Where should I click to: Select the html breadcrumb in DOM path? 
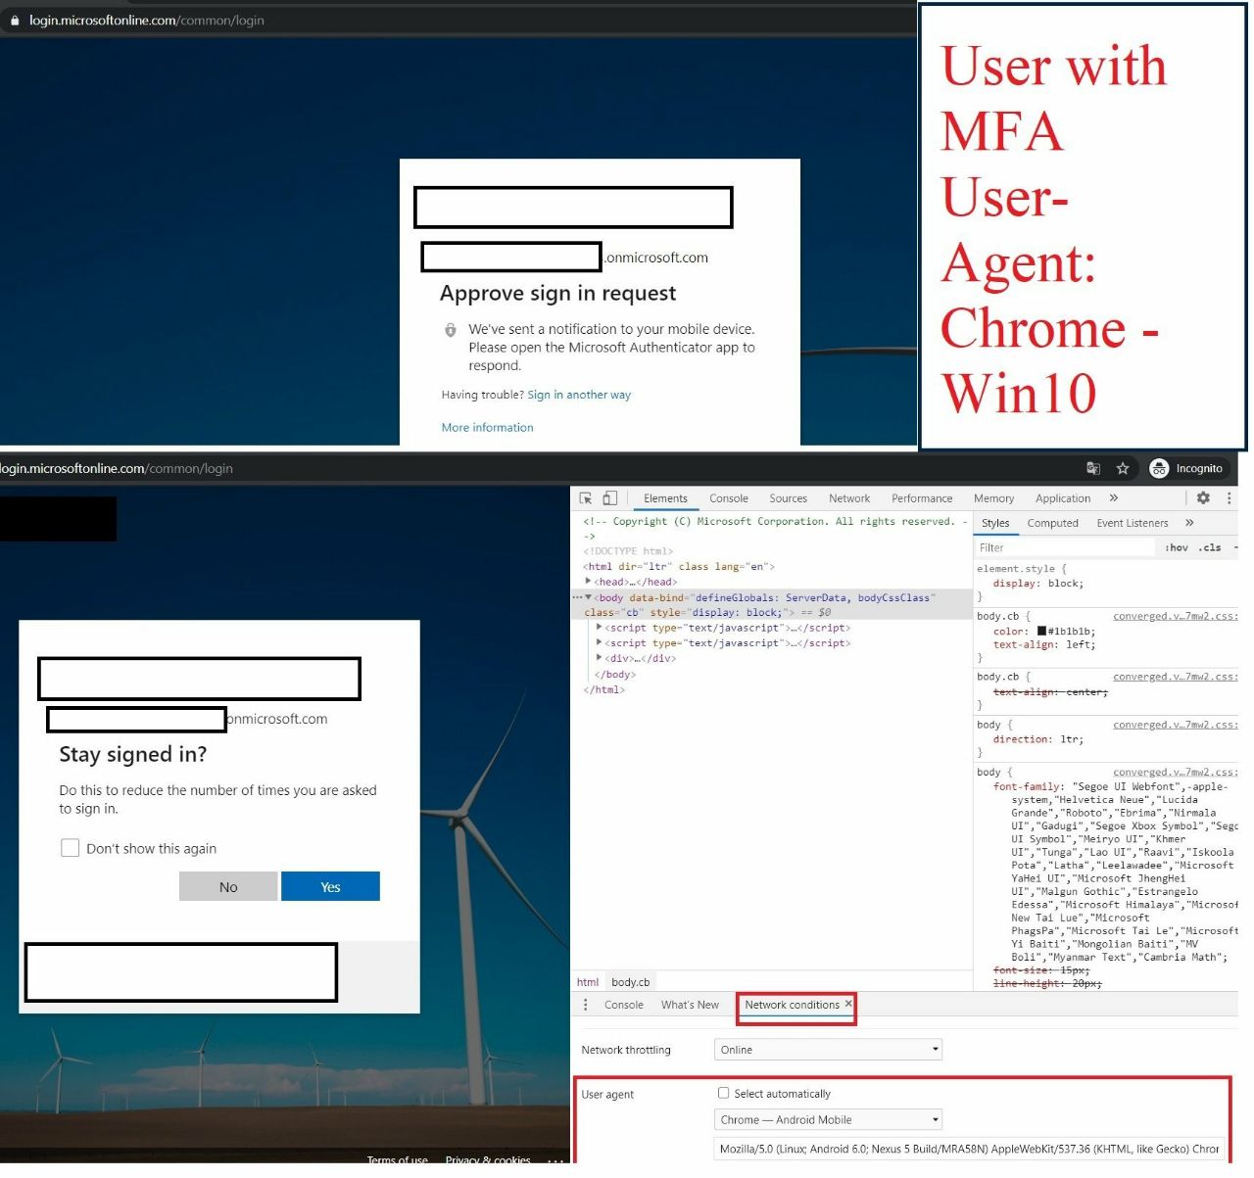point(588,982)
